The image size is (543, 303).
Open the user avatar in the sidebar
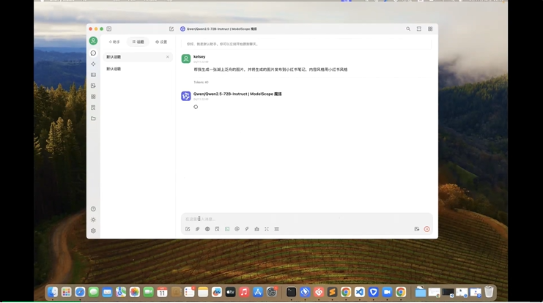pyautogui.click(x=93, y=41)
